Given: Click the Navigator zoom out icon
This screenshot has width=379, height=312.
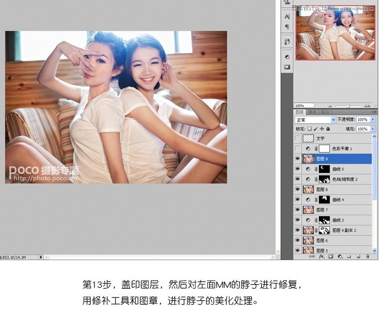Looking at the screenshot, I should point(330,106).
